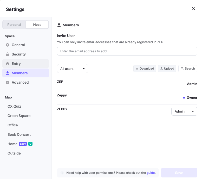
Task: Open the OX Quiz map settings
Action: 14,106
